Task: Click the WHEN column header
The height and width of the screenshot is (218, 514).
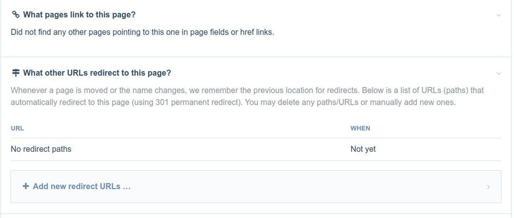Action: coord(360,128)
